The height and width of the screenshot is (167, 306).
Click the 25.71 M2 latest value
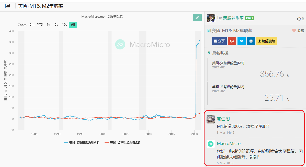(x=274, y=98)
